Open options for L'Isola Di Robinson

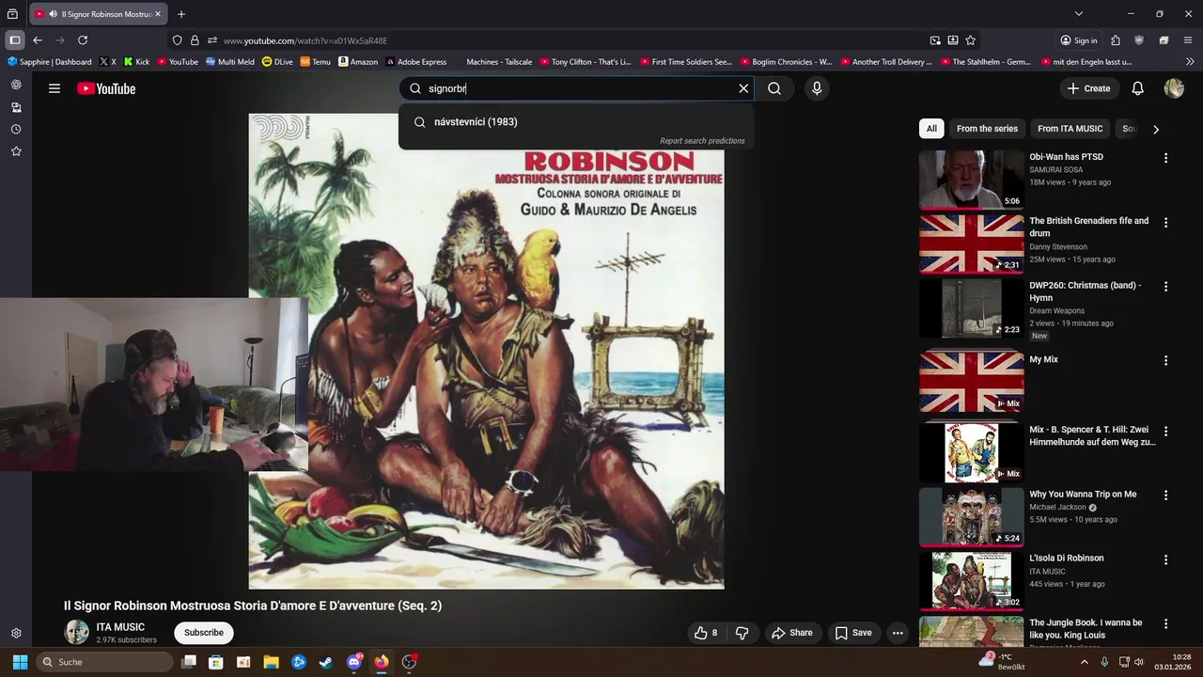tap(1165, 559)
